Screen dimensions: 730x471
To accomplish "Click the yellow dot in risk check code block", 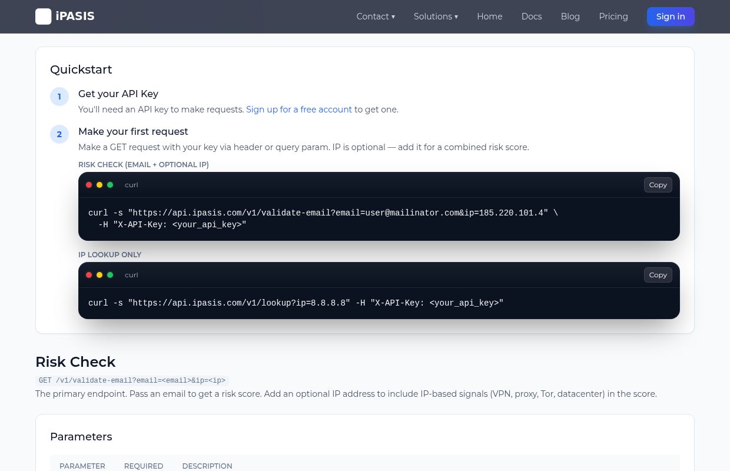I will 99,185.
